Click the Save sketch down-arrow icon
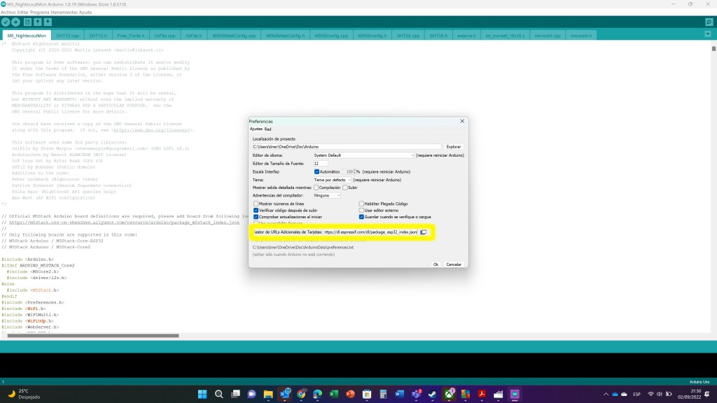Viewport: 717px width, 403px height. click(48, 22)
